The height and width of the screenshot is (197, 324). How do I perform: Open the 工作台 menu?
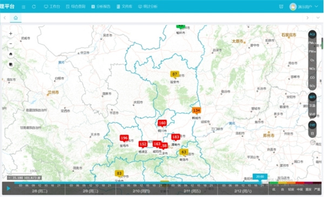click(52, 6)
